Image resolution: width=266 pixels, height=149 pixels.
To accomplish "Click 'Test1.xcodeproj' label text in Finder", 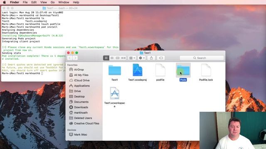I will coord(138,80).
